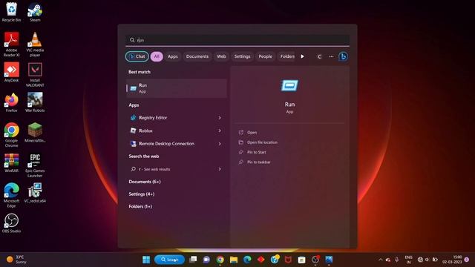Image resolution: width=475 pixels, height=267 pixels.
Task: Click the Search button on taskbar
Action: pos(169,260)
